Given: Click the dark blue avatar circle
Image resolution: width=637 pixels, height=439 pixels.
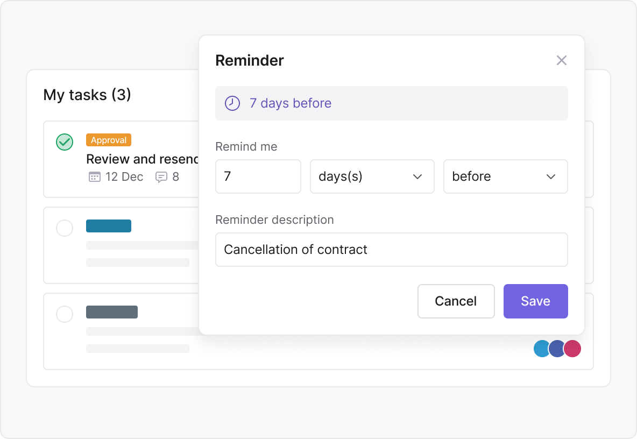Looking at the screenshot, I should pyautogui.click(x=557, y=349).
